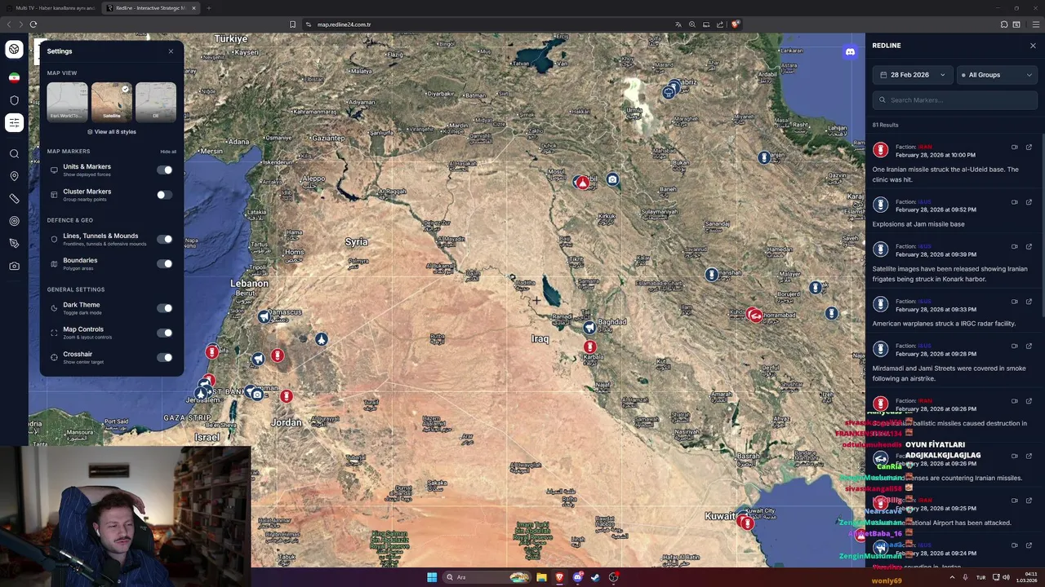Toggle Boundaries switch
The height and width of the screenshot is (587, 1045).
click(x=164, y=263)
